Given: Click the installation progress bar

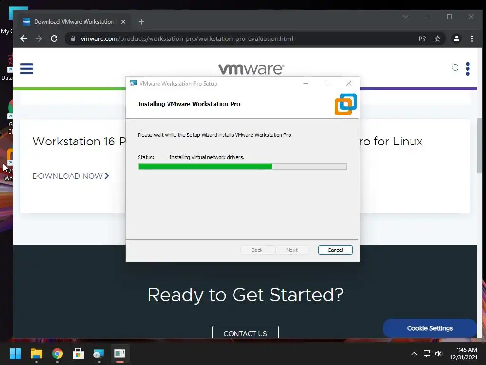Looking at the screenshot, I should pos(243,167).
